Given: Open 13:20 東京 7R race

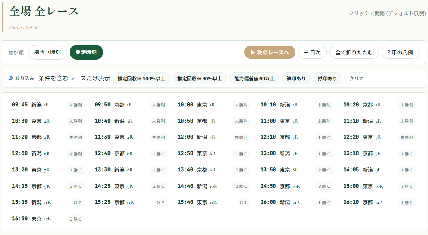Looking at the screenshot, I should pyautogui.click(x=48, y=170).
